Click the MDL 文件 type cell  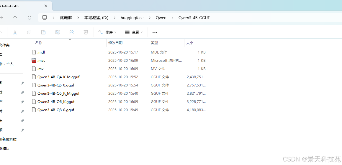point(159,52)
